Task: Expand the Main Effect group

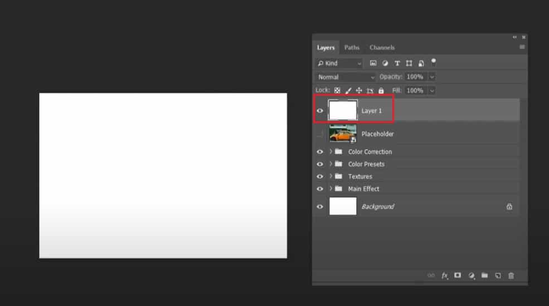Action: pyautogui.click(x=331, y=189)
